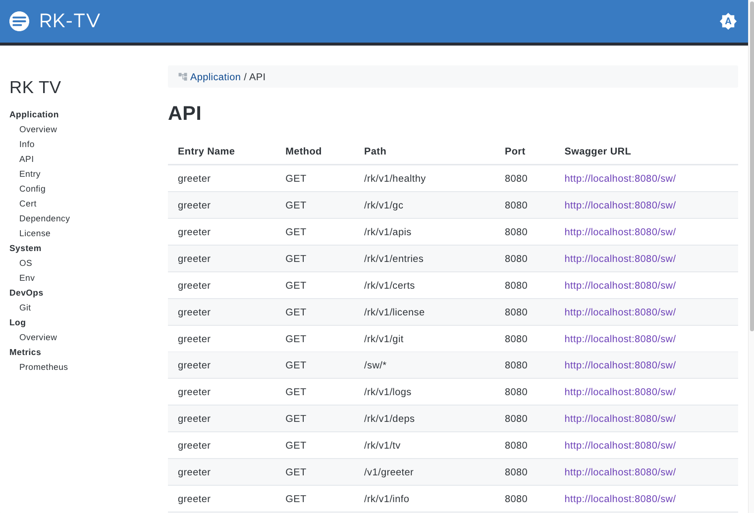Open Swagger URL for /rk/v1/apis
The height and width of the screenshot is (513, 754).
pyautogui.click(x=620, y=232)
